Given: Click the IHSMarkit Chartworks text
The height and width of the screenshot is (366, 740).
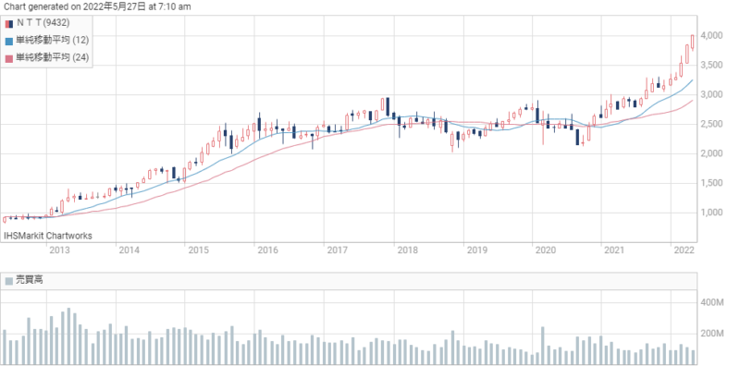Looking at the screenshot, I should (48, 236).
